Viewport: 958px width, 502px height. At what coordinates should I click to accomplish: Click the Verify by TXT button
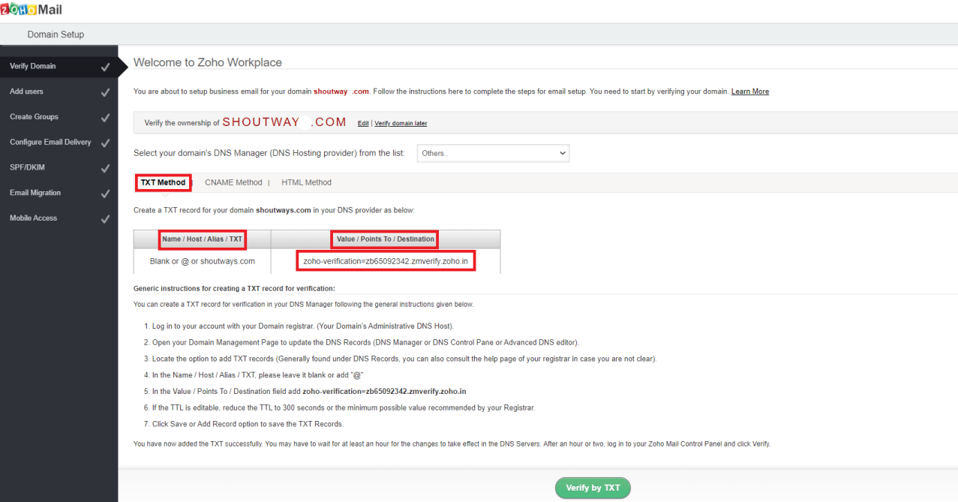point(593,488)
